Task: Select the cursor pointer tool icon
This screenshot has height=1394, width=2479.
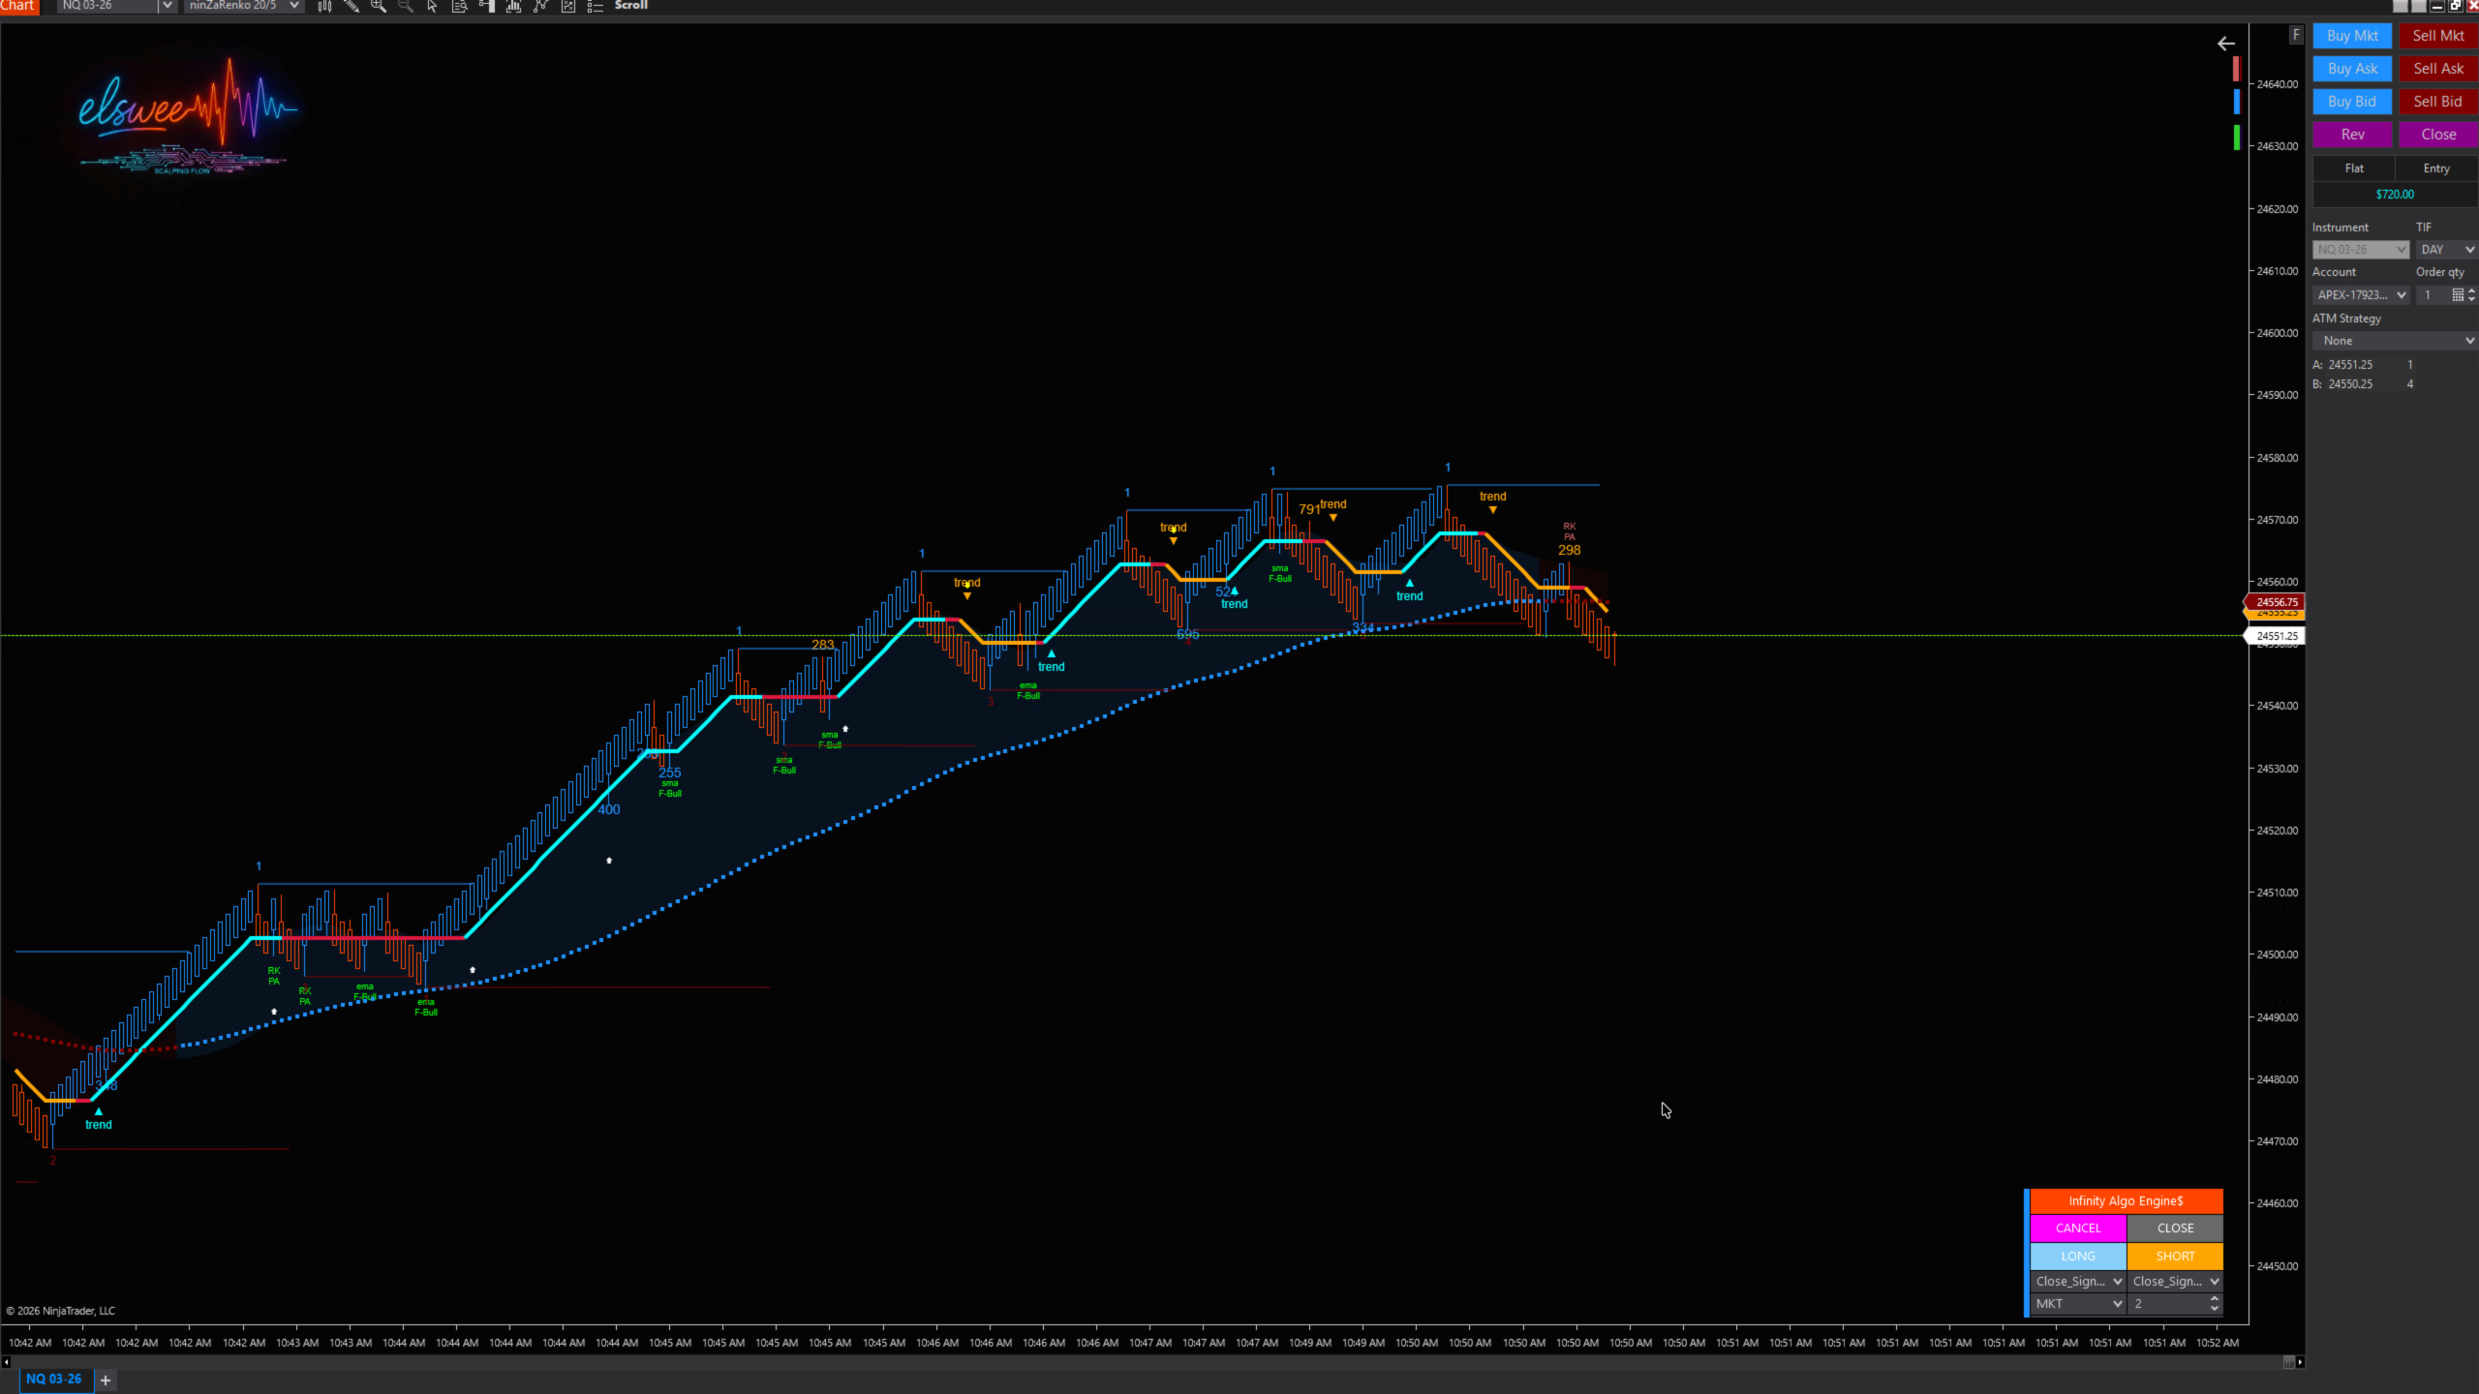Action: click(x=432, y=6)
